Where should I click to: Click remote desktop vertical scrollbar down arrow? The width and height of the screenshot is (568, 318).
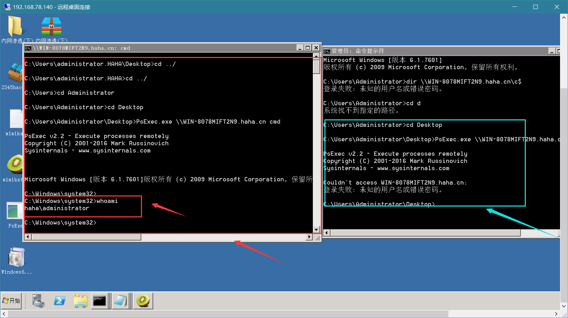[564, 306]
